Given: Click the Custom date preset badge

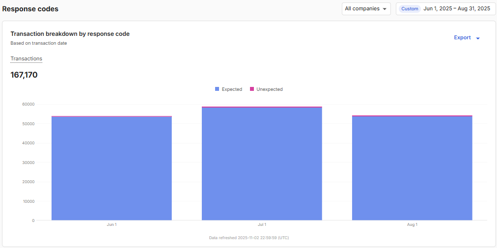Looking at the screenshot, I should pos(410,9).
